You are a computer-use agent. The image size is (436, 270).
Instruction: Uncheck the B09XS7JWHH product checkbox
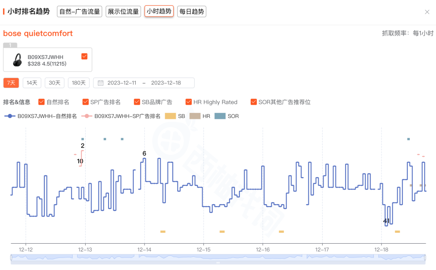pyautogui.click(x=84, y=56)
